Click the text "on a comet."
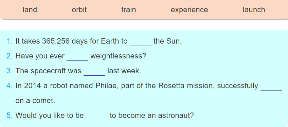 (35, 101)
